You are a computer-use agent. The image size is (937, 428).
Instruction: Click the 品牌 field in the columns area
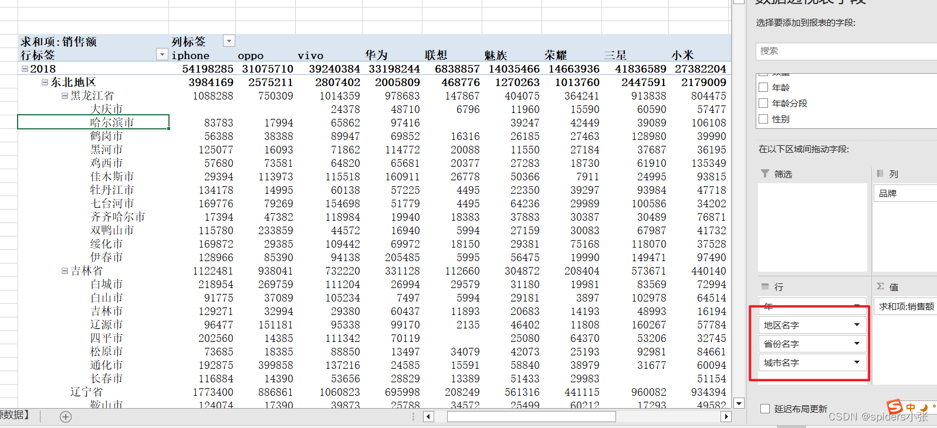tap(905, 193)
